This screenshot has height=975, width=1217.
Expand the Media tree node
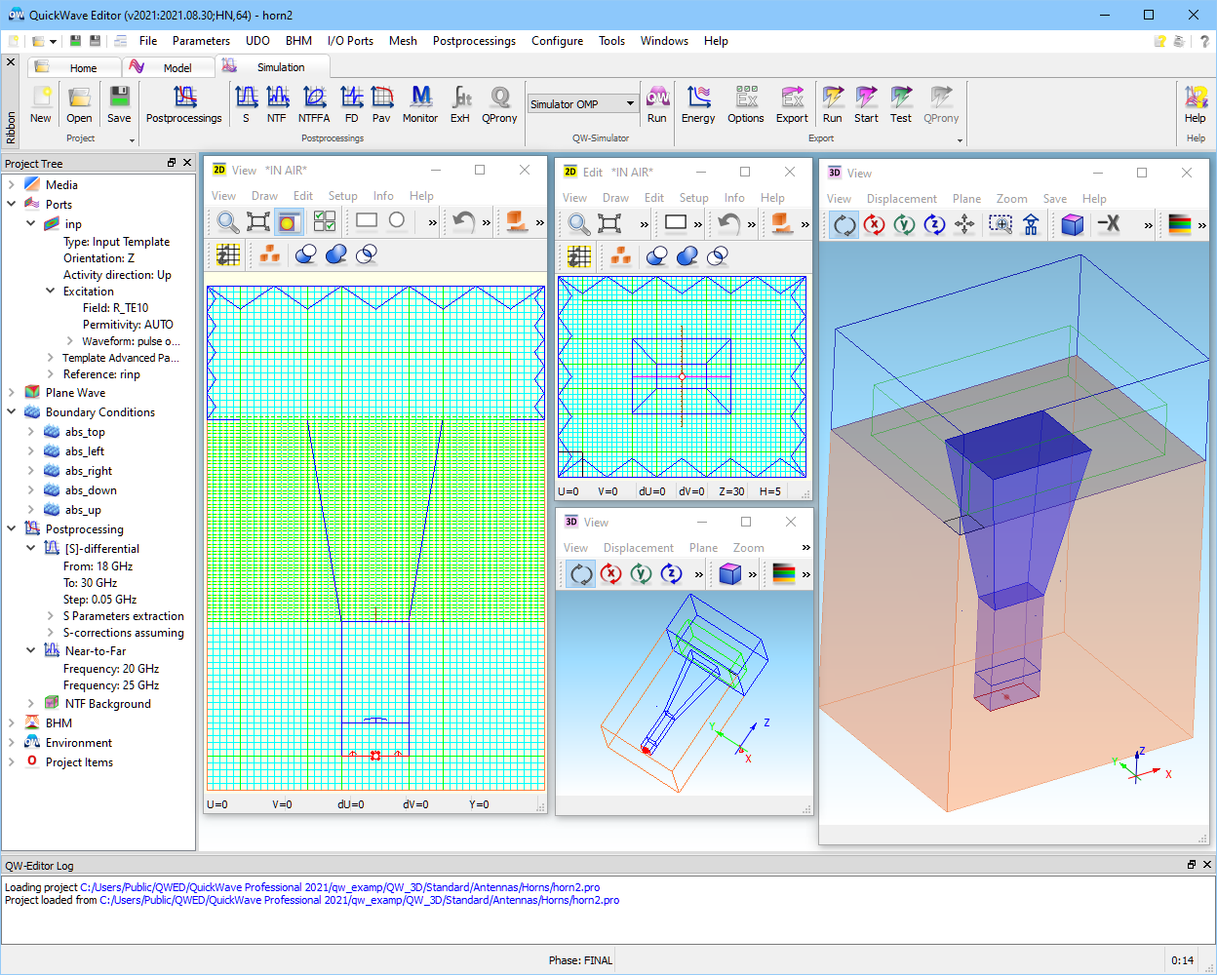coord(12,184)
